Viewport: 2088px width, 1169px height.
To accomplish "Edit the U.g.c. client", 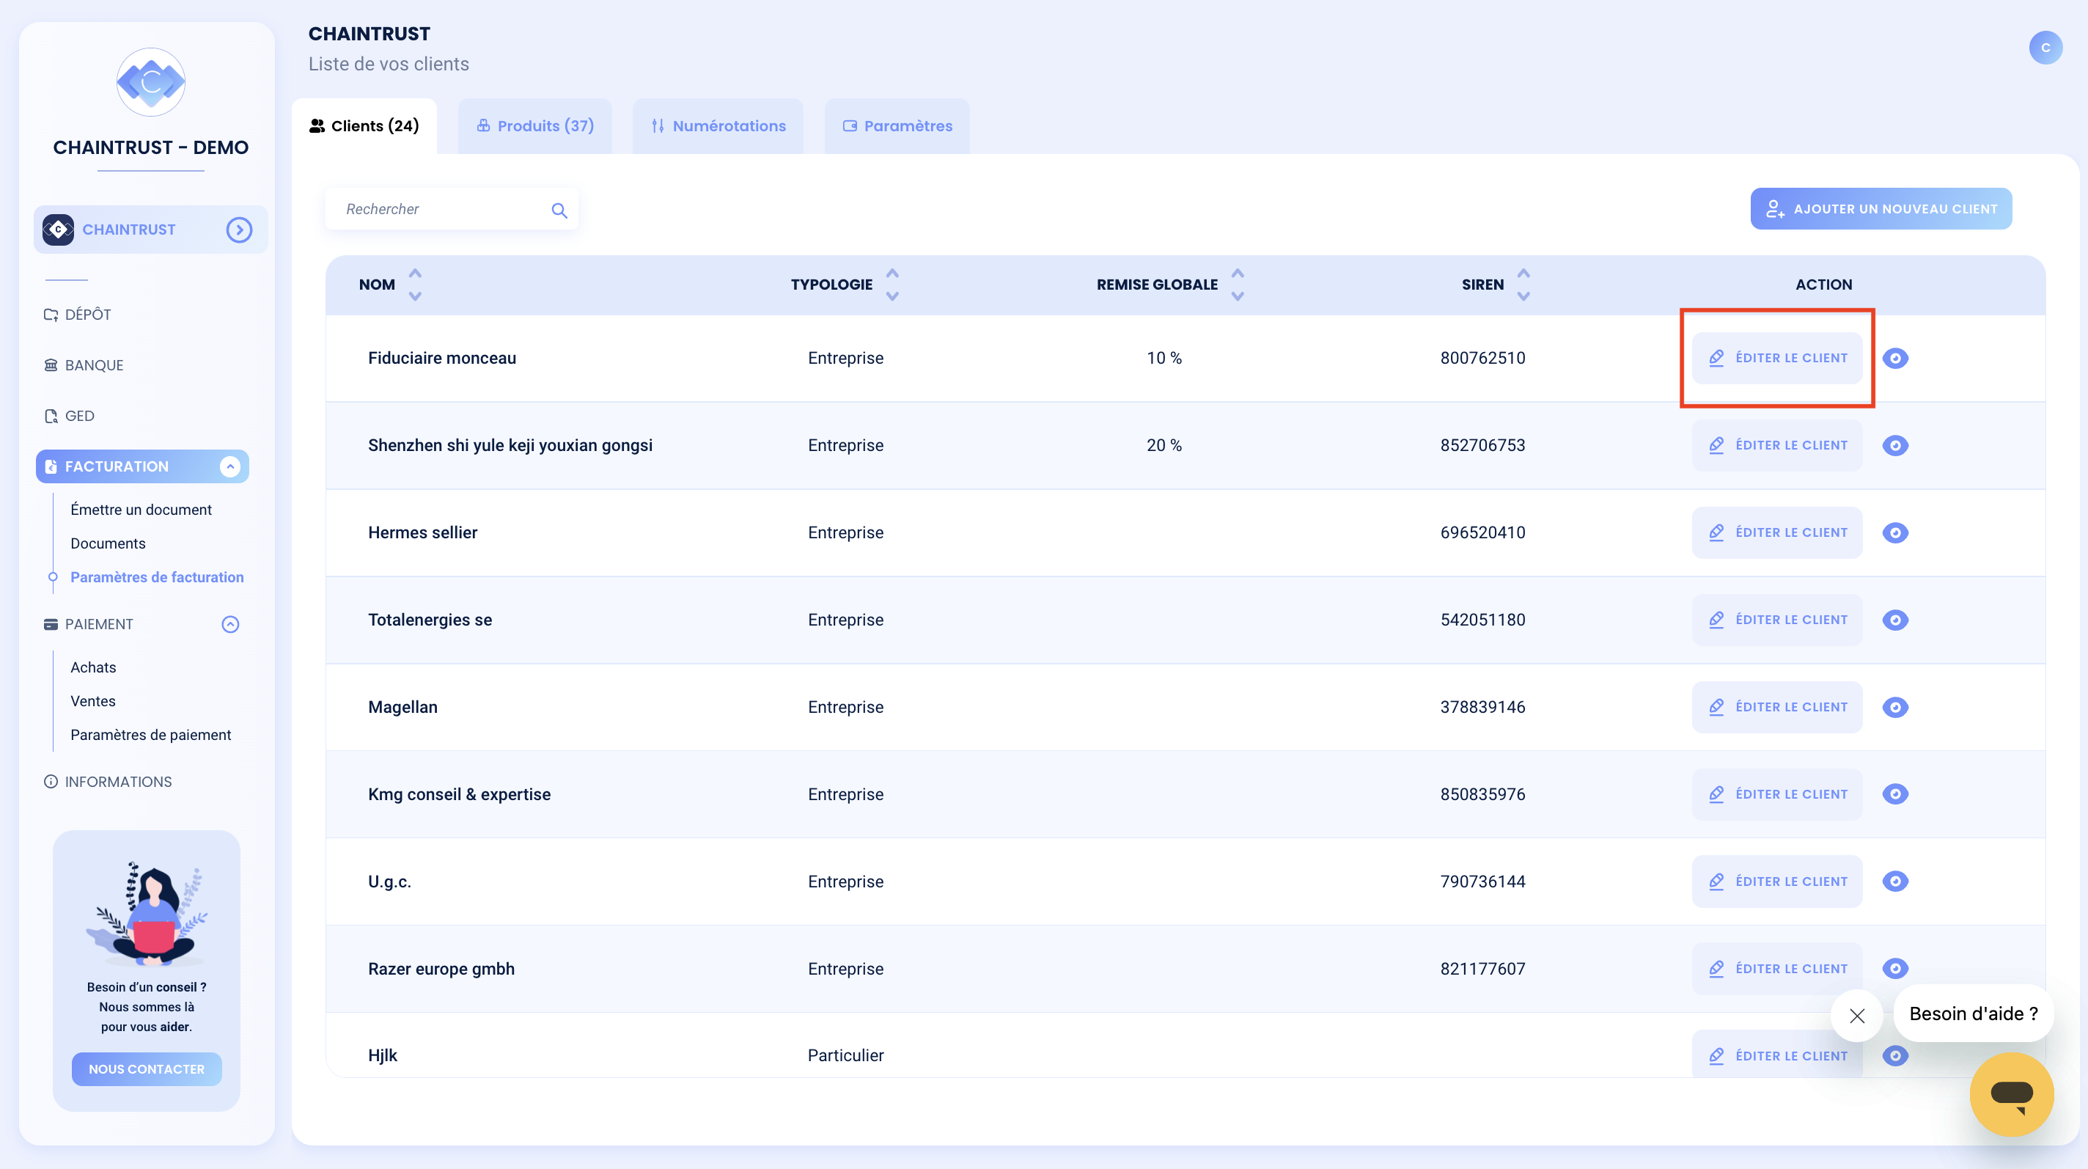I will 1776,882.
